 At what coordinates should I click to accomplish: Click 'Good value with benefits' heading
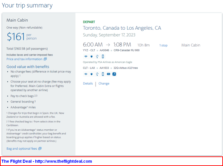[x=28, y=67]
